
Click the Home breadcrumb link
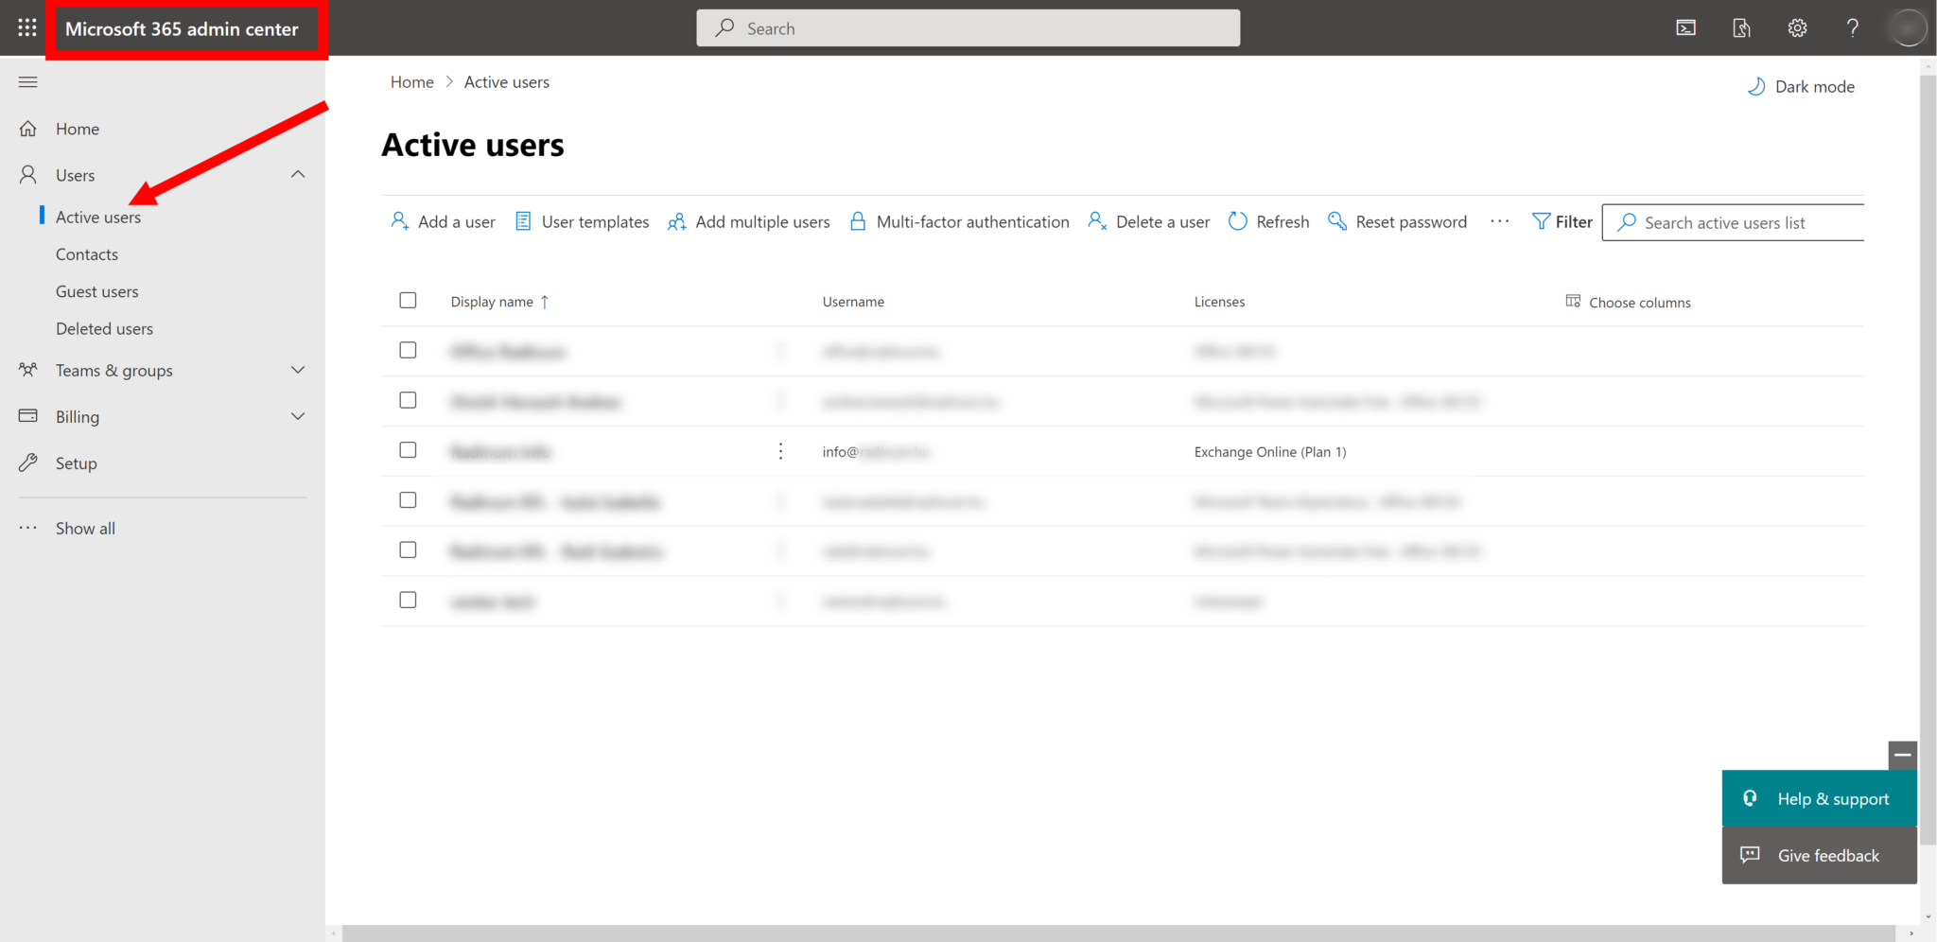(x=411, y=81)
